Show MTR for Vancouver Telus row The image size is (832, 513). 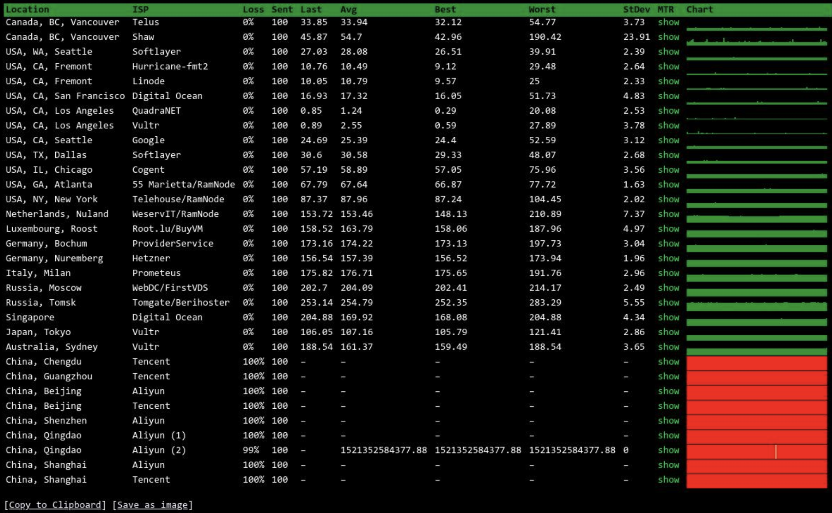point(668,22)
